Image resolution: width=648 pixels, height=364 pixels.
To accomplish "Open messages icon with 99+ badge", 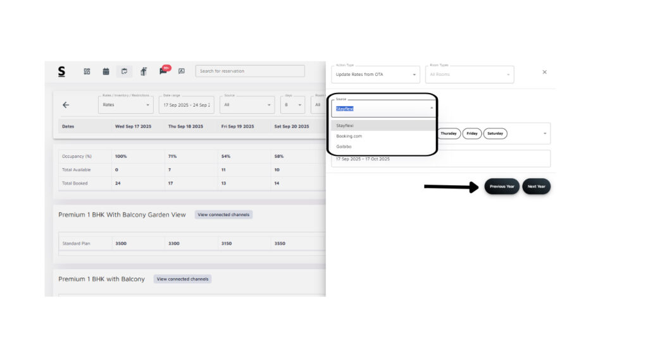I will (x=163, y=71).
